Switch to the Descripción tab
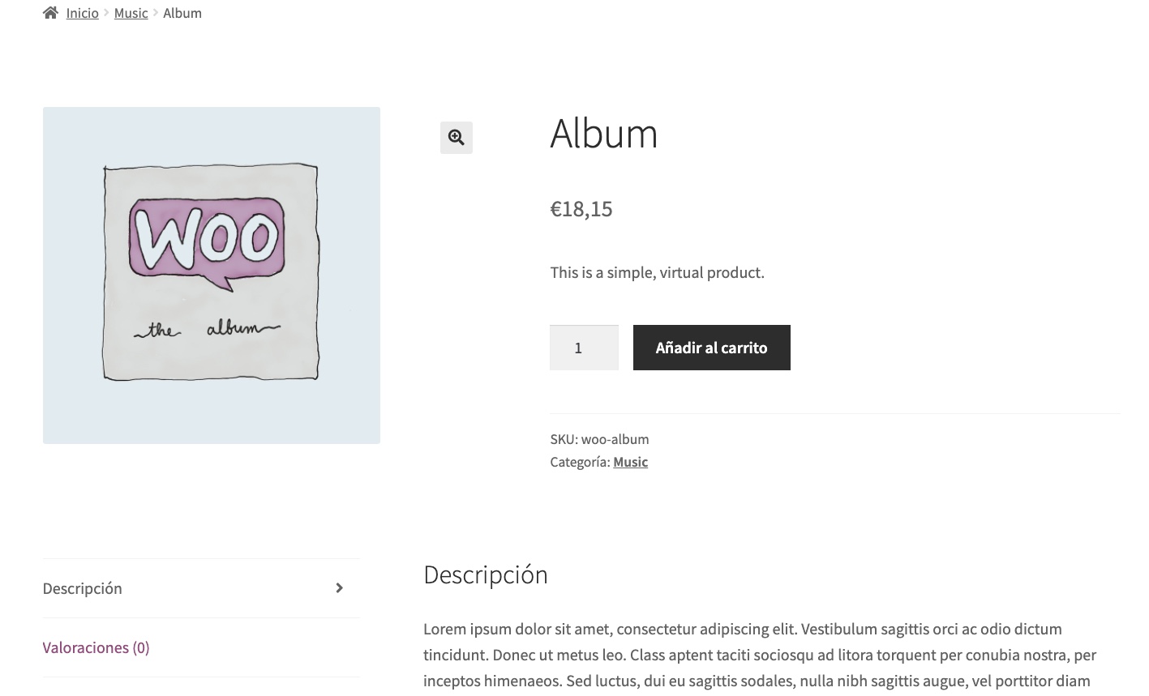This screenshot has width=1149, height=696. (x=83, y=588)
